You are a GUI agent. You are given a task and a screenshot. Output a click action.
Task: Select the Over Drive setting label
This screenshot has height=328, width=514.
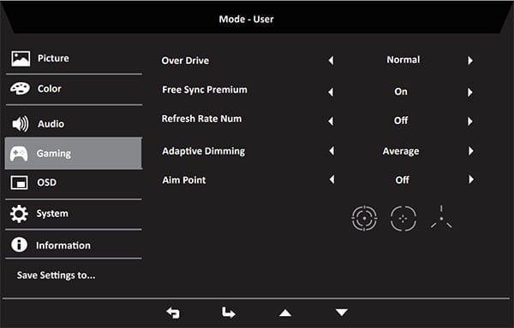click(x=185, y=61)
